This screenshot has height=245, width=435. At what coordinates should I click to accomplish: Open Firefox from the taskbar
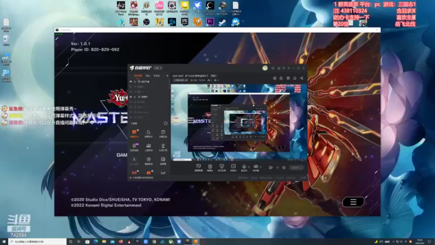pos(121,242)
